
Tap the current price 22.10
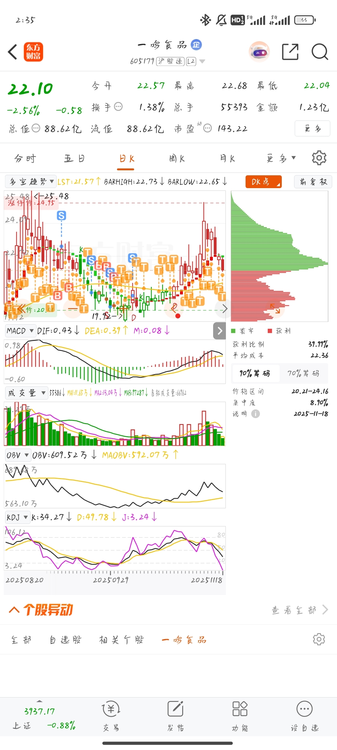point(30,89)
